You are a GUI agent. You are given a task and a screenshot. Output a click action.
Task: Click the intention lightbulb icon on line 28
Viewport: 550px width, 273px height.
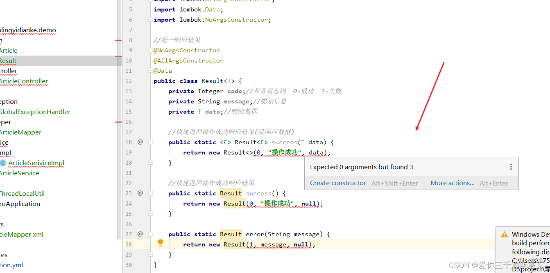click(161, 243)
